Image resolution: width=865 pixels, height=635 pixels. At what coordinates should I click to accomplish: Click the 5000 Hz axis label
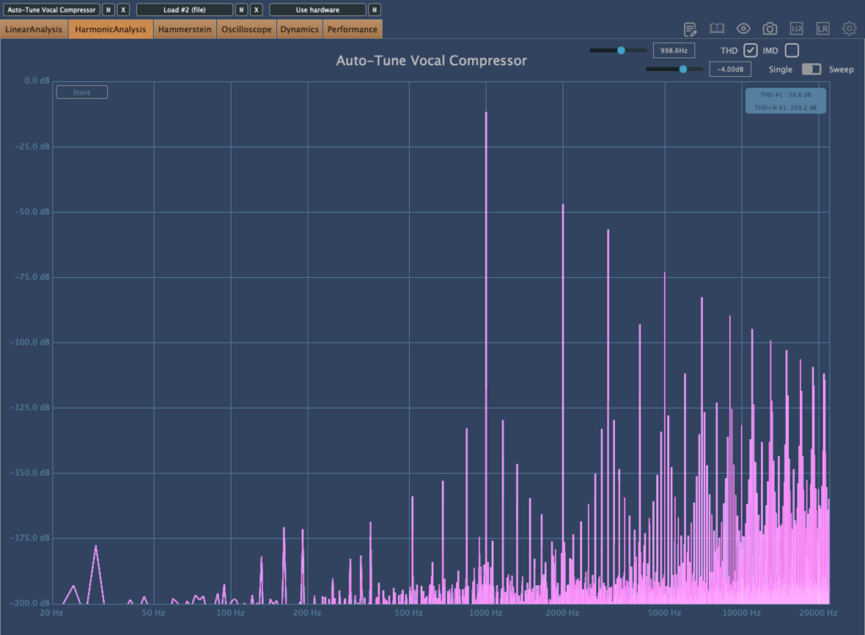(x=664, y=613)
